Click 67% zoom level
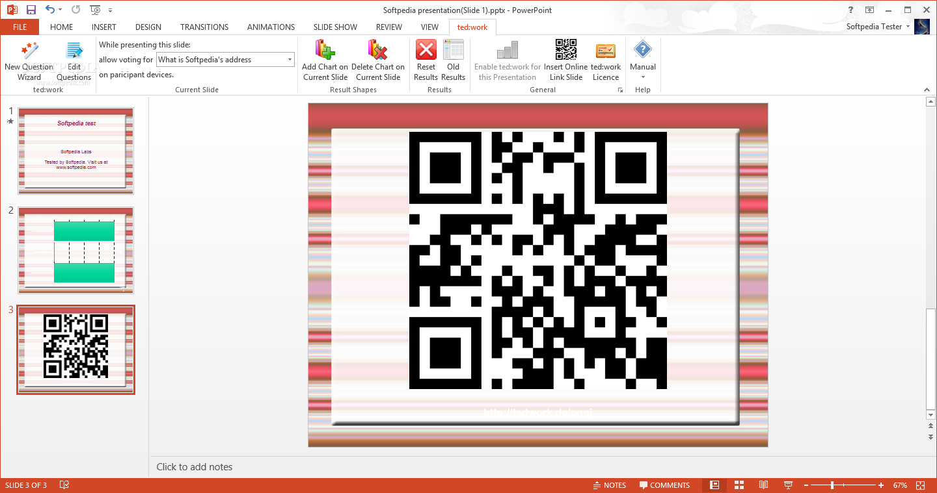Screen dimensions: 937x493 (x=900, y=485)
